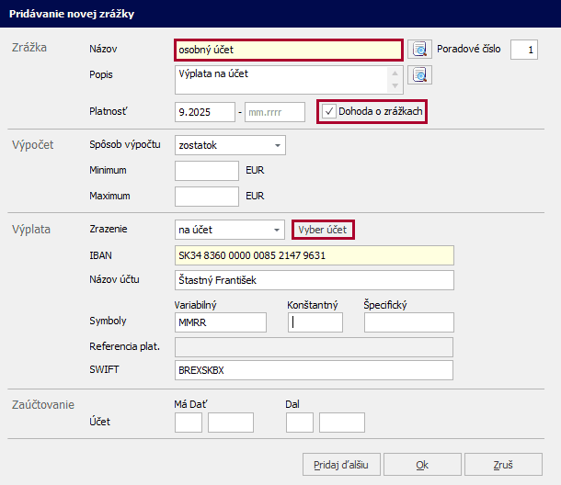Click the Variabilný symbol field with MMRR

[220, 322]
